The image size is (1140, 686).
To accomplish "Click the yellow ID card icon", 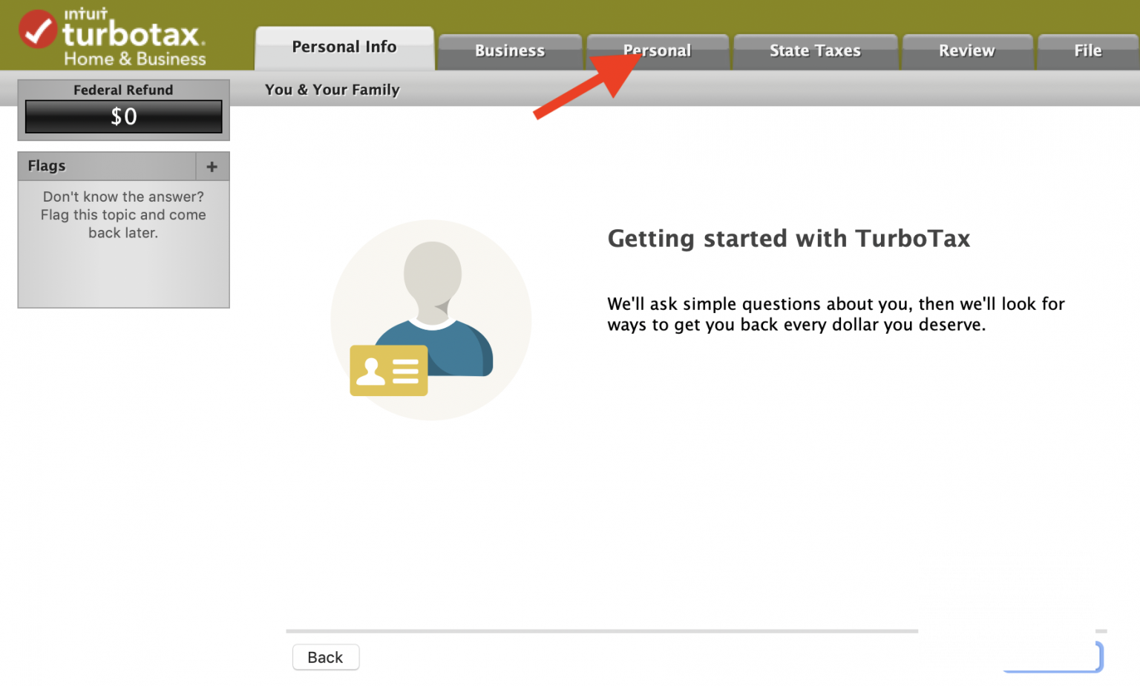I will (x=388, y=371).
